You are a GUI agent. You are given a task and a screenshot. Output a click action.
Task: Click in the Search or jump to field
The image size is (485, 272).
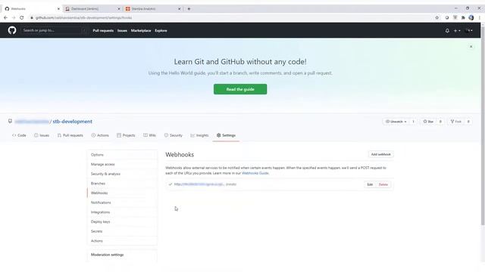click(53, 30)
